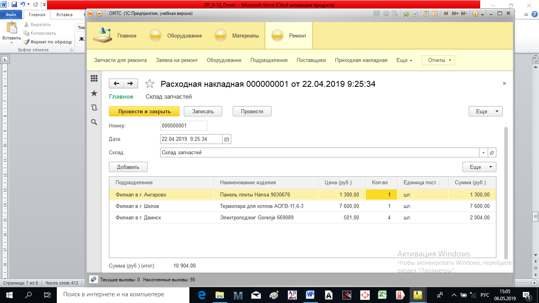Image resolution: width=539 pixels, height=303 pixels.
Task: Expand the Еще section menu item
Action: click(x=404, y=60)
